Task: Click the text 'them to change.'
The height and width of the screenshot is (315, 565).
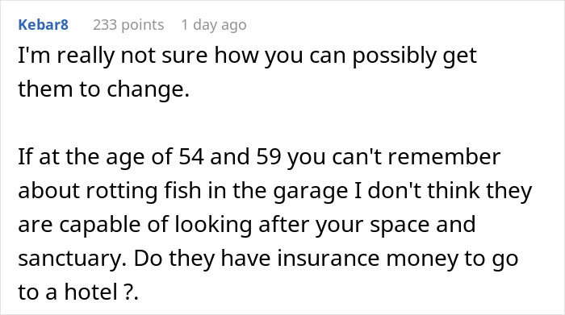Action: [x=104, y=89]
